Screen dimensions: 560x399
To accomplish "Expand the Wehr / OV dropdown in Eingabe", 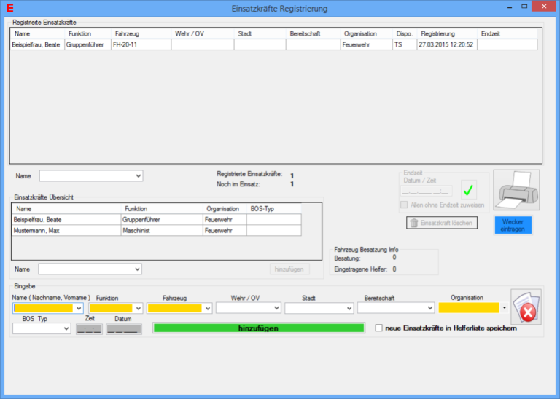I will pos(277,308).
